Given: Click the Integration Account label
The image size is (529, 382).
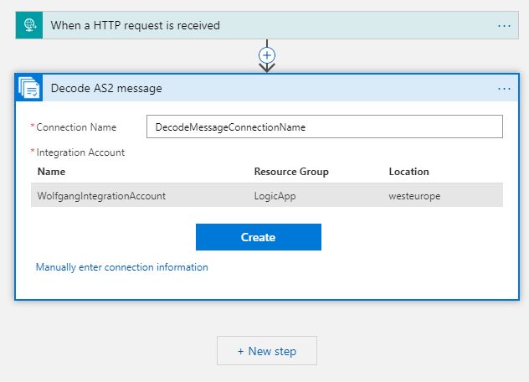Looking at the screenshot, I should click(x=80, y=152).
